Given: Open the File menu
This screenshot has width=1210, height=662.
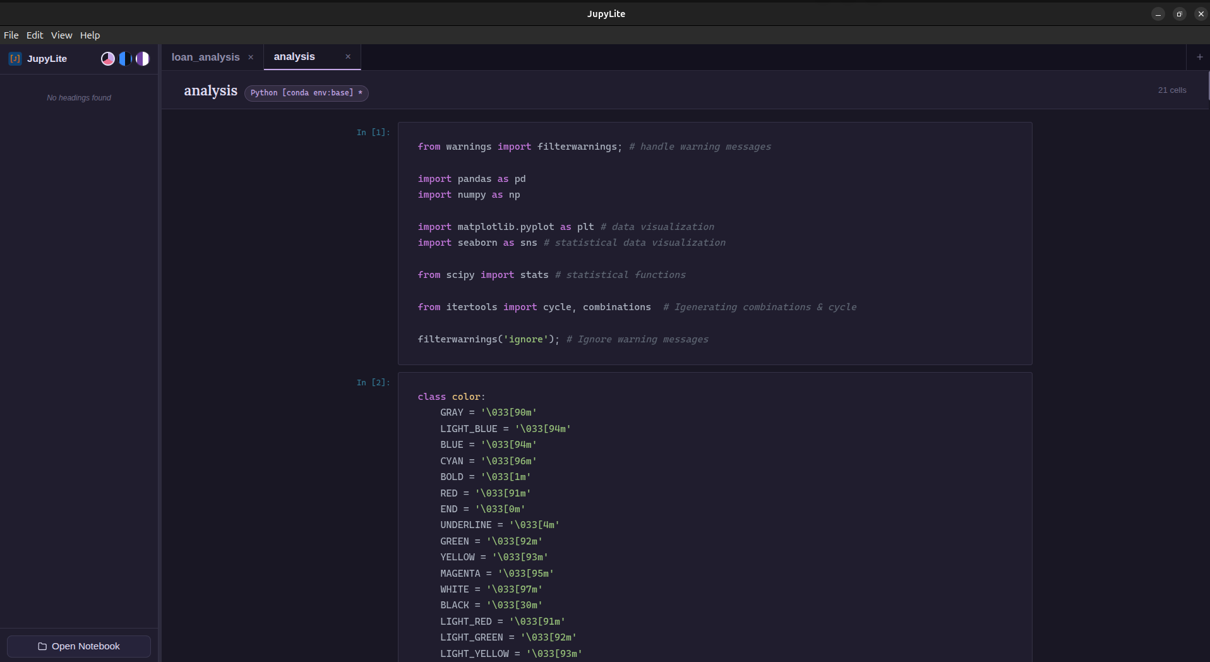Looking at the screenshot, I should coord(11,35).
